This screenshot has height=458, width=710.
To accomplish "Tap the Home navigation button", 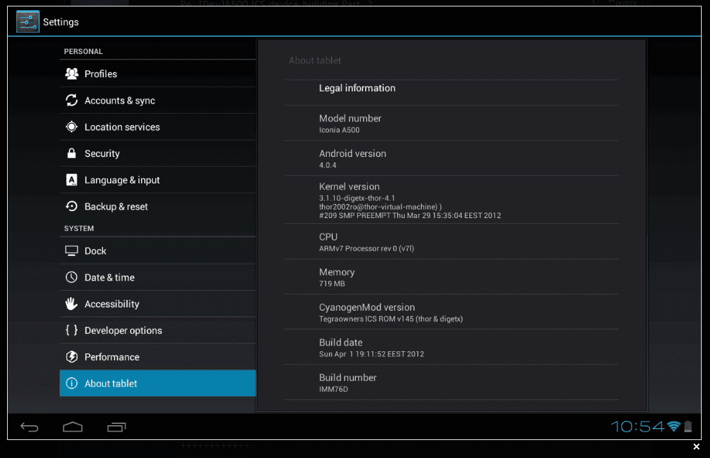I will [73, 426].
